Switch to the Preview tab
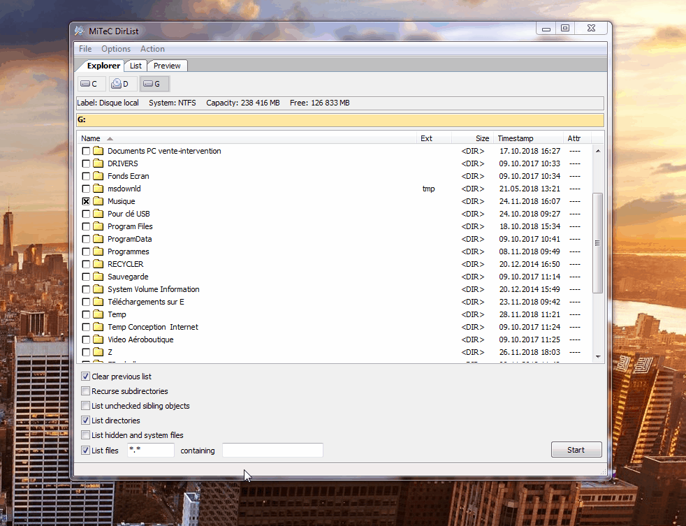This screenshot has height=526, width=686. click(167, 66)
